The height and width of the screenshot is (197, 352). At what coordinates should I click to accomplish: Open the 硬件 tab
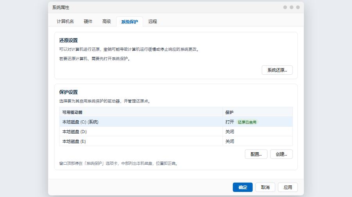click(88, 21)
